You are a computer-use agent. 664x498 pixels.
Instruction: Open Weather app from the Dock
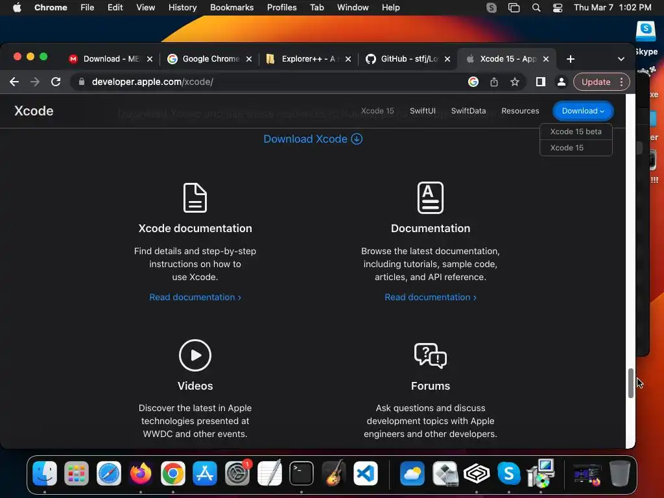(412, 473)
